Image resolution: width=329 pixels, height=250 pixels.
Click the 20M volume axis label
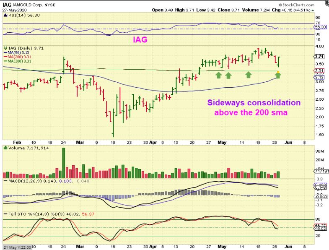coord(319,160)
